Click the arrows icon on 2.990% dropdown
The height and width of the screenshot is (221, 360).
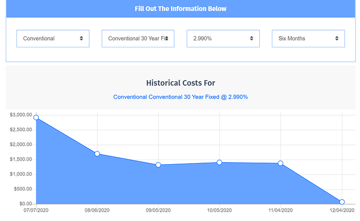(x=251, y=38)
